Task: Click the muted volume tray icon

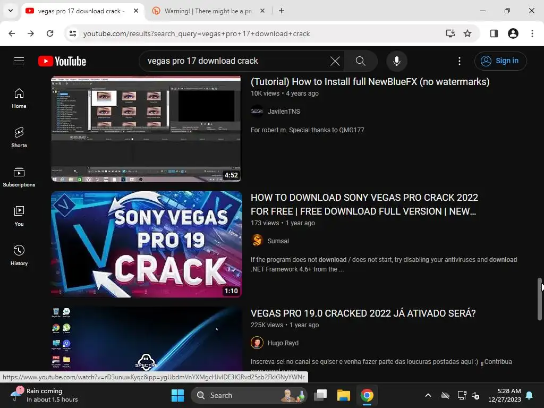Action: tap(475, 395)
